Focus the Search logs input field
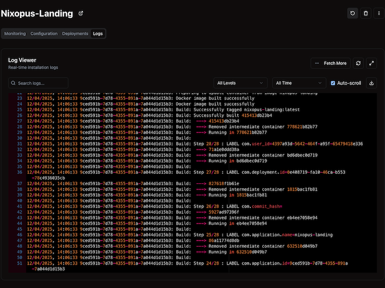Viewport: 385px width, 288px height. coord(38,83)
